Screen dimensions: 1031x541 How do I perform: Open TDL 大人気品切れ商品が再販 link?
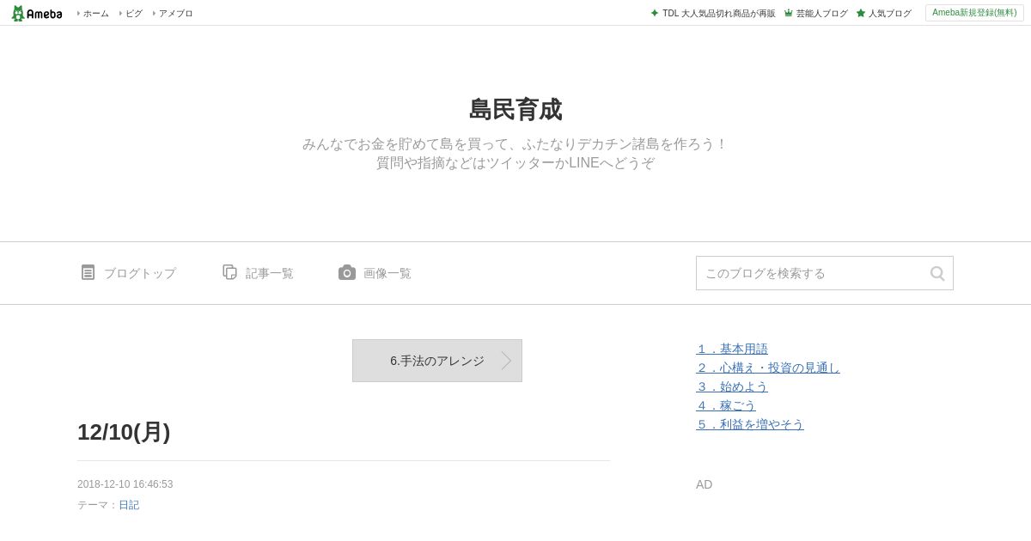(x=718, y=13)
